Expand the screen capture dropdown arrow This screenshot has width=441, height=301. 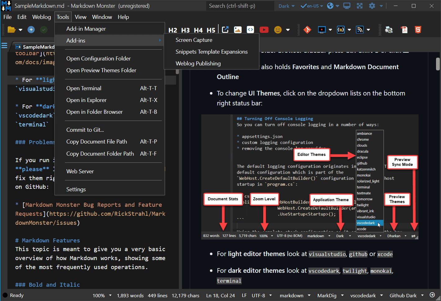point(330,30)
